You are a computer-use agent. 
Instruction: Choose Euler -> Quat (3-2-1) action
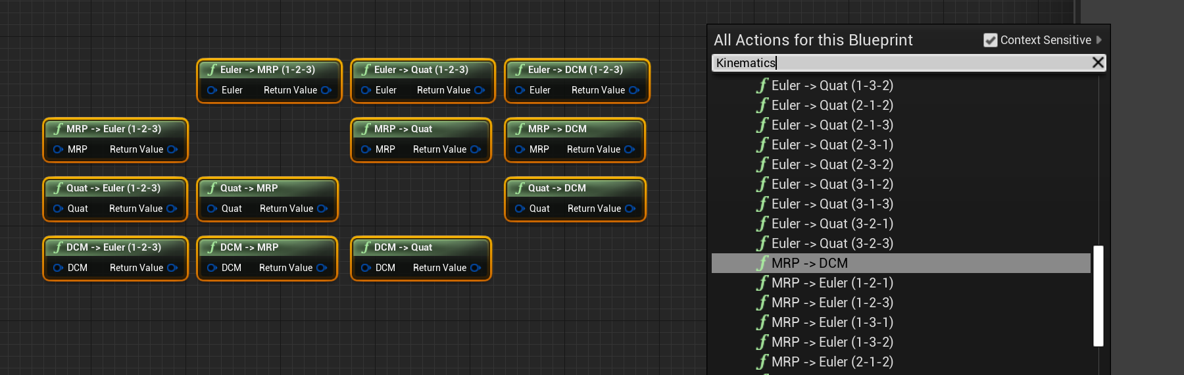[832, 224]
